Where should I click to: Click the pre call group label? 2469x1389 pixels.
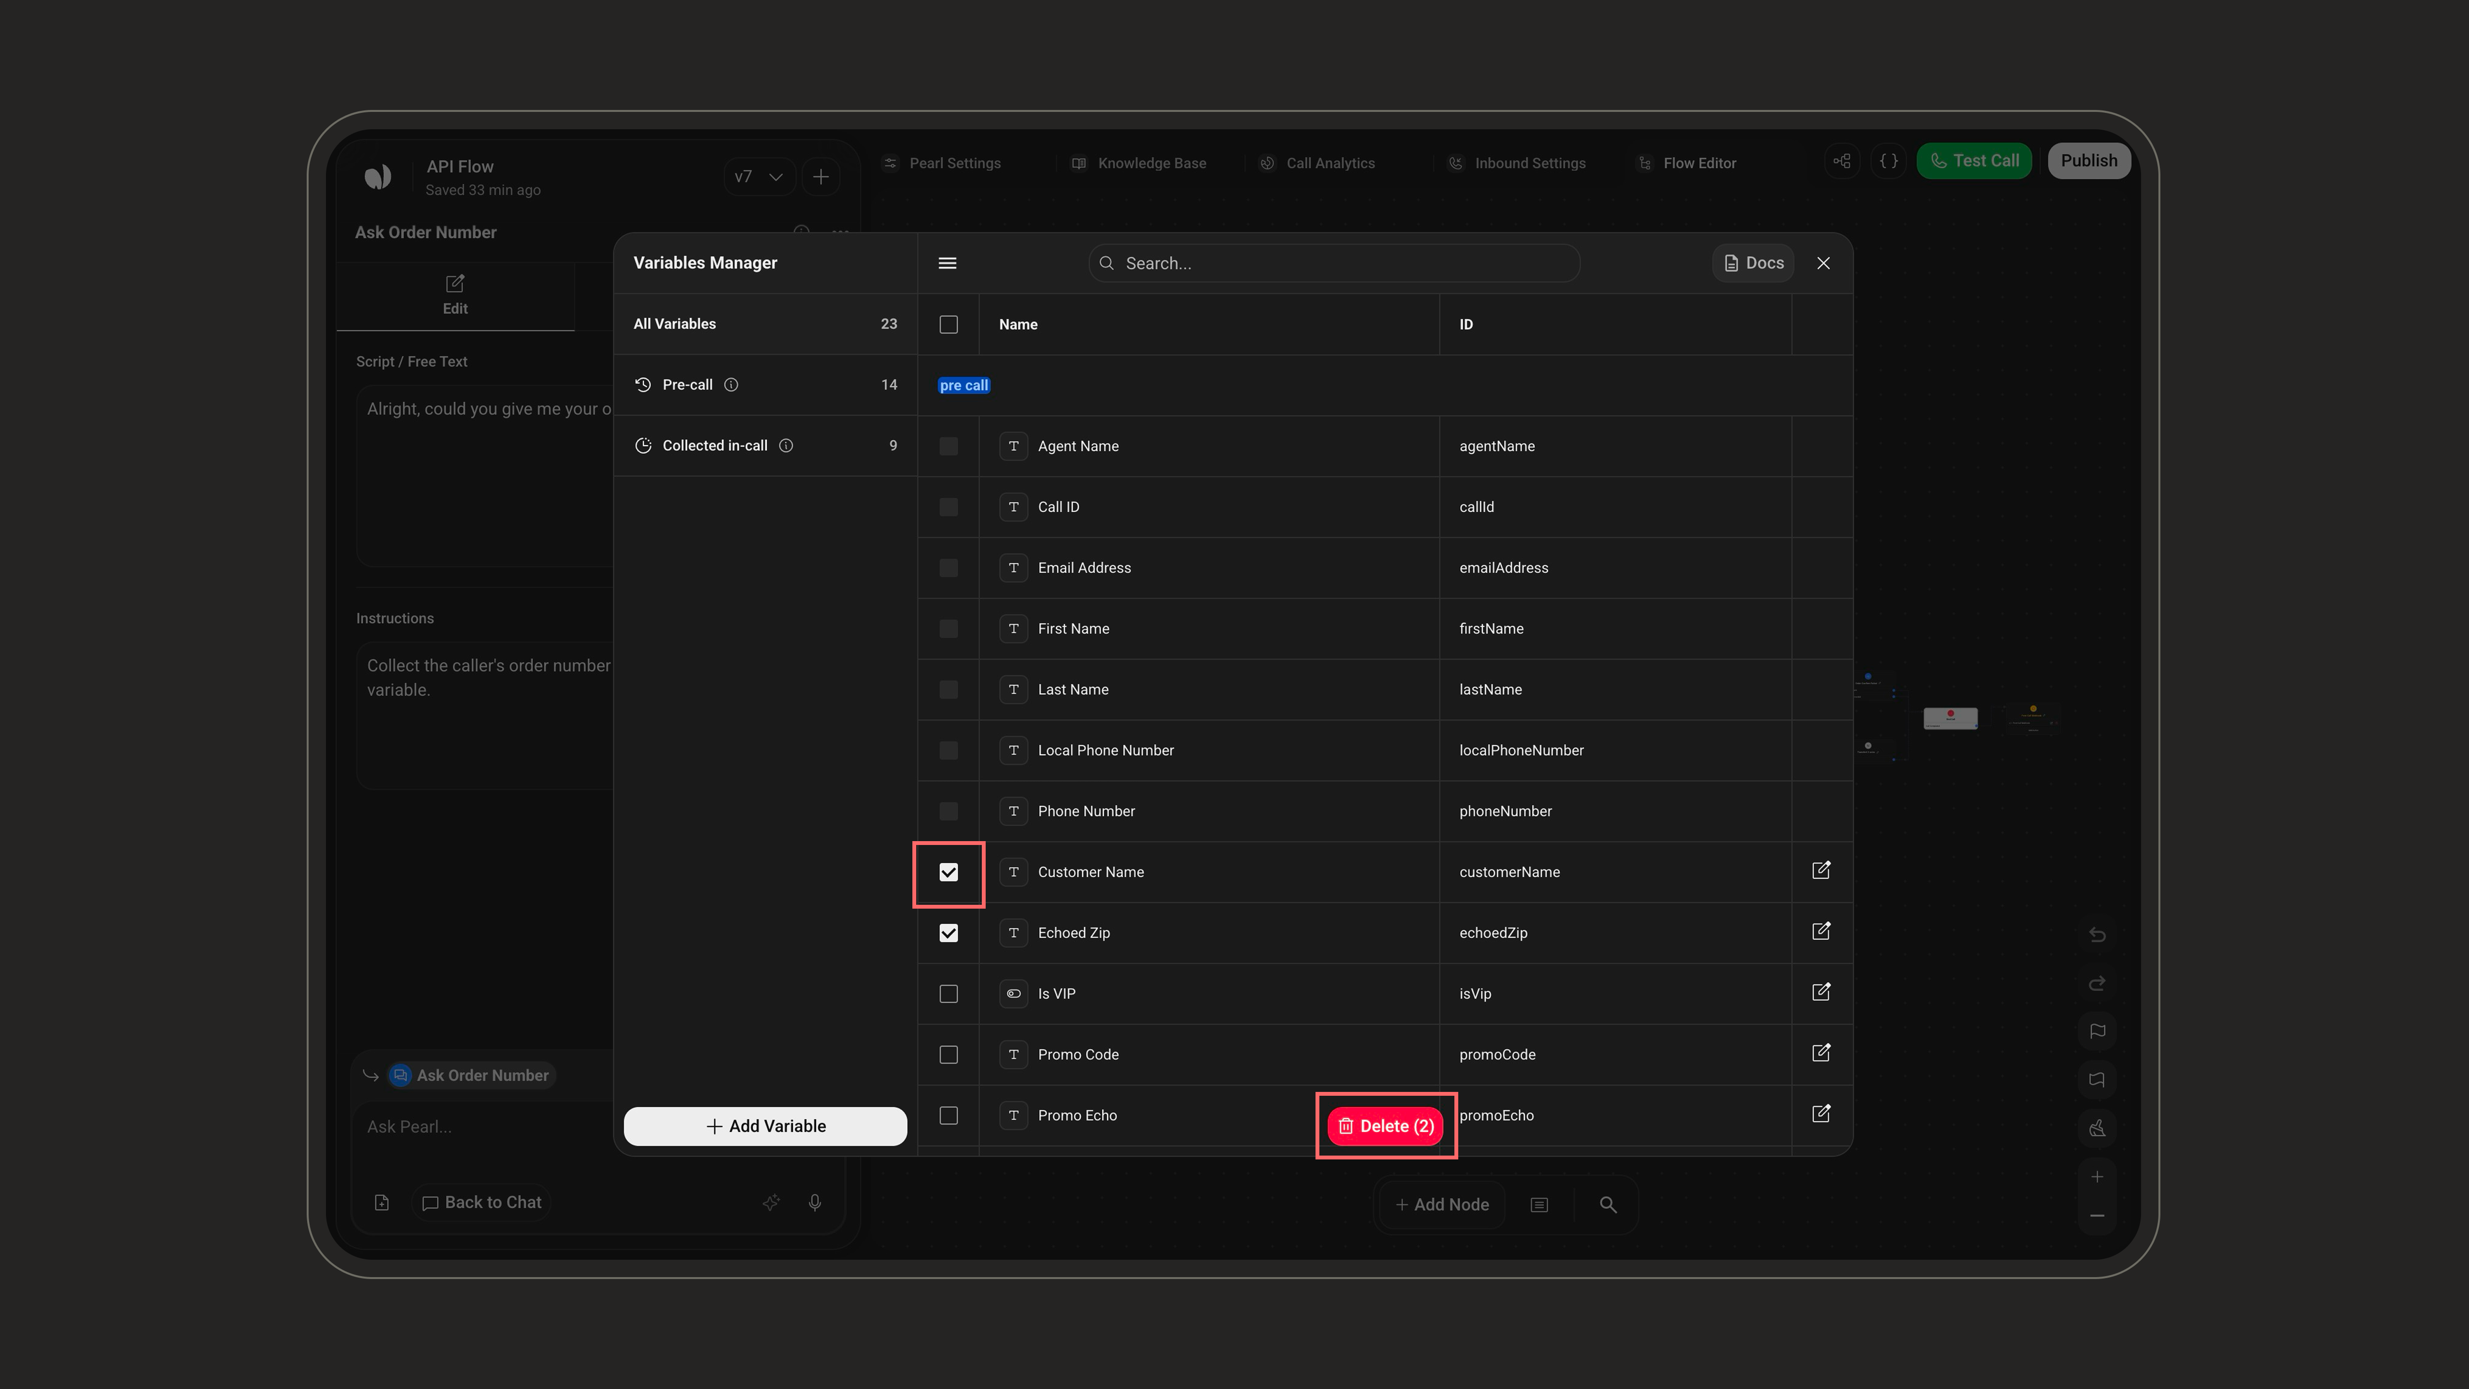(x=963, y=385)
